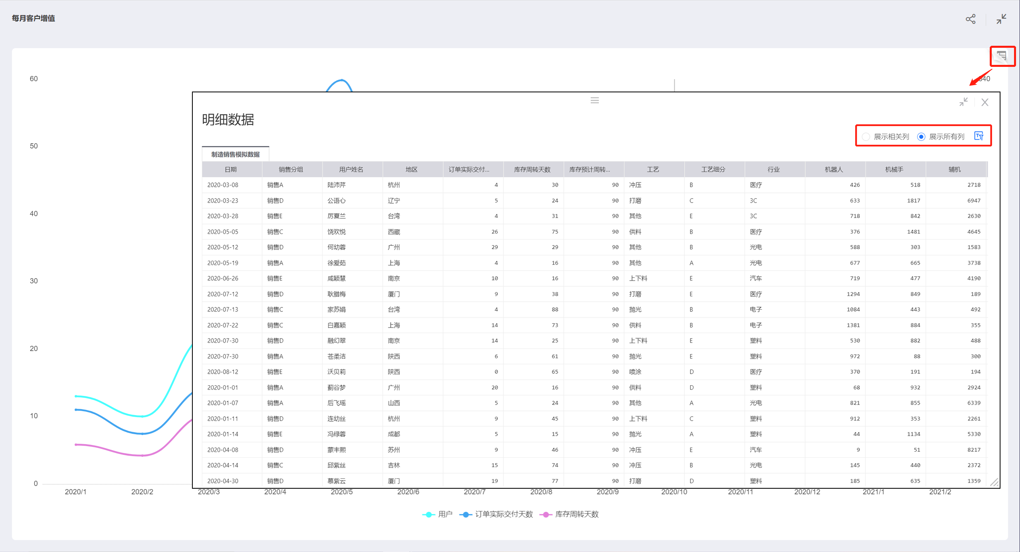Select the 展示所有列 radio option
The width and height of the screenshot is (1020, 552).
921,137
